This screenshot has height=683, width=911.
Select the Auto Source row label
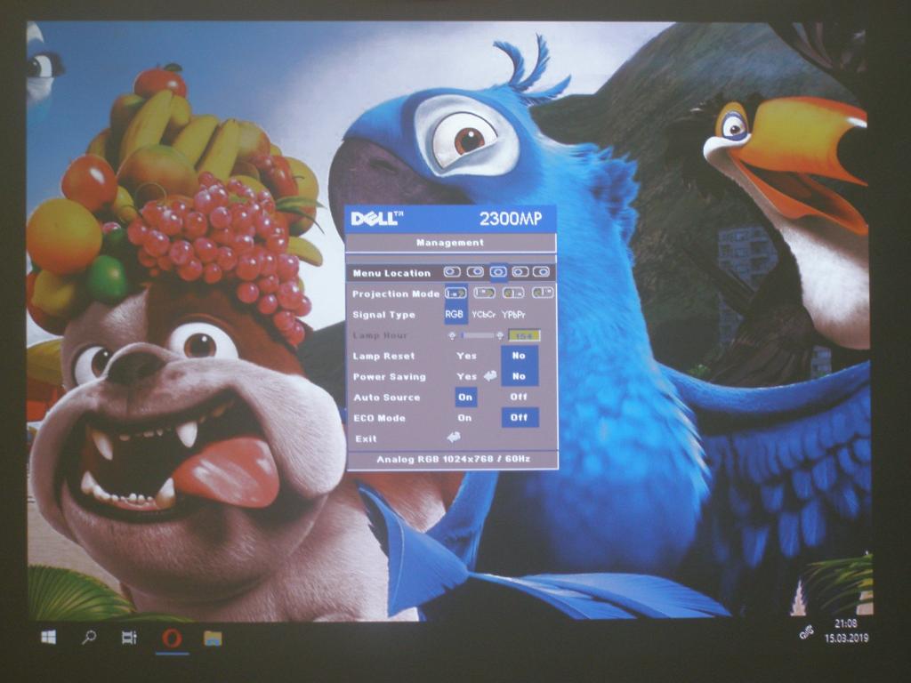[387, 398]
